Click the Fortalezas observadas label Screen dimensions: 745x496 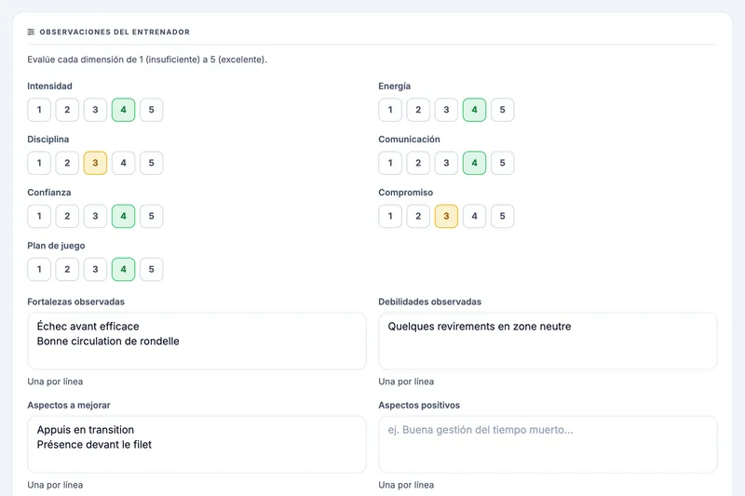[75, 302]
